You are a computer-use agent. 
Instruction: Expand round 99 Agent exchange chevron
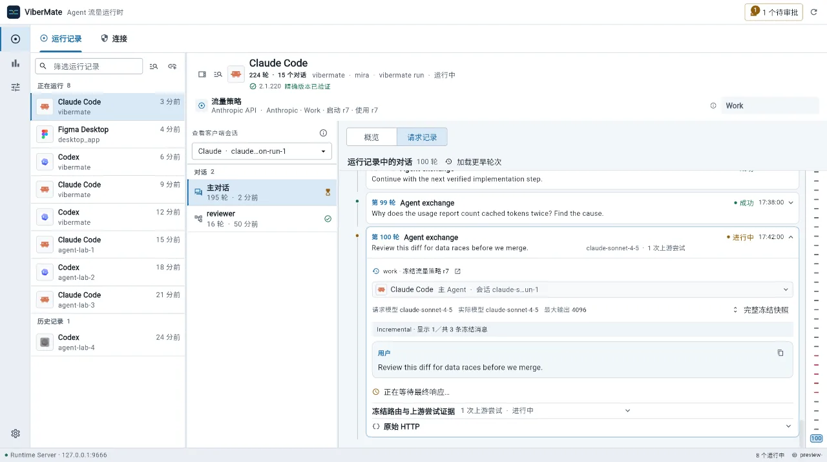(x=791, y=202)
